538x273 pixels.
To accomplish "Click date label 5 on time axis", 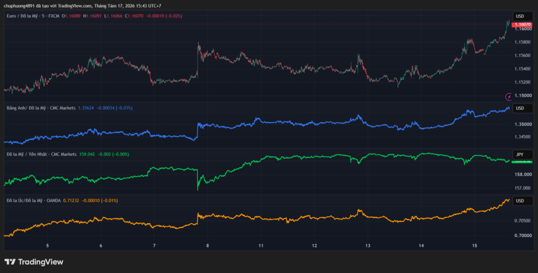I will click(x=47, y=246).
